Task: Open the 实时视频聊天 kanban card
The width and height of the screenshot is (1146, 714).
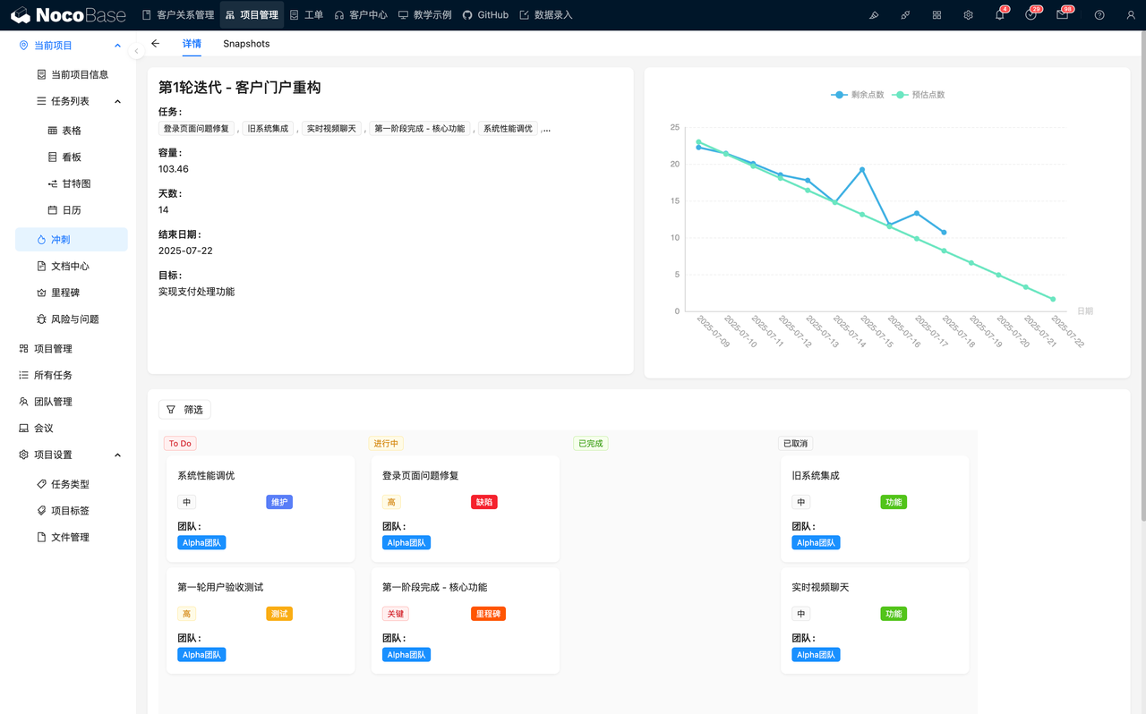Action: (875, 621)
